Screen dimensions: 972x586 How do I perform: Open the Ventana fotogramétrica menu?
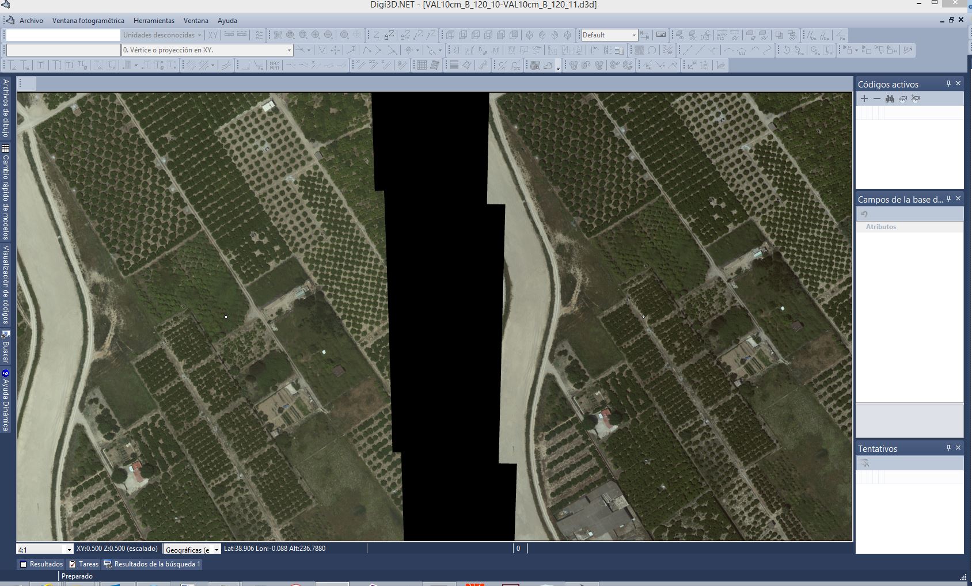click(x=88, y=21)
